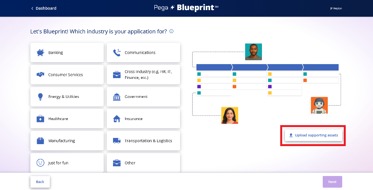Image resolution: width=373 pixels, height=190 pixels.
Task: Return to Dashboard link in header
Action: coord(46,8)
